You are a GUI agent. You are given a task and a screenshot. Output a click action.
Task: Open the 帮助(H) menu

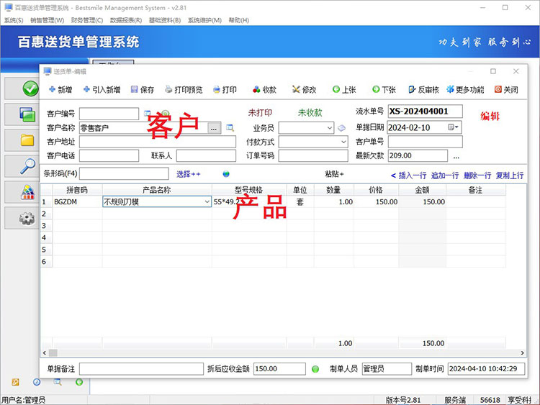(239, 20)
